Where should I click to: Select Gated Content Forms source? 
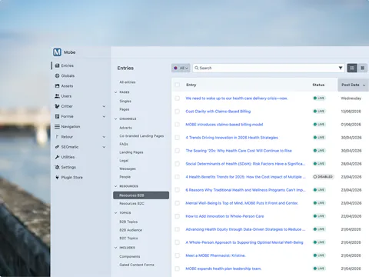point(137,265)
